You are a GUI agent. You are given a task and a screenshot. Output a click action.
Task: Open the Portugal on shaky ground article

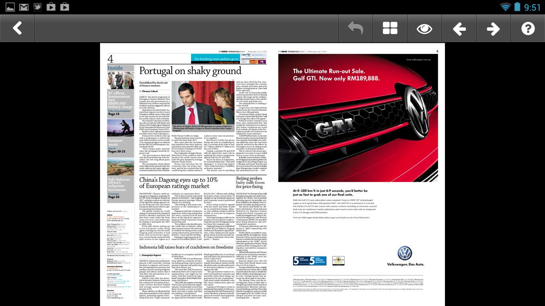click(x=189, y=71)
